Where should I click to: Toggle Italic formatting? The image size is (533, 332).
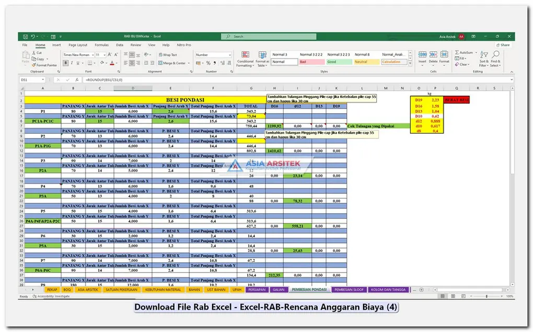[x=72, y=63]
